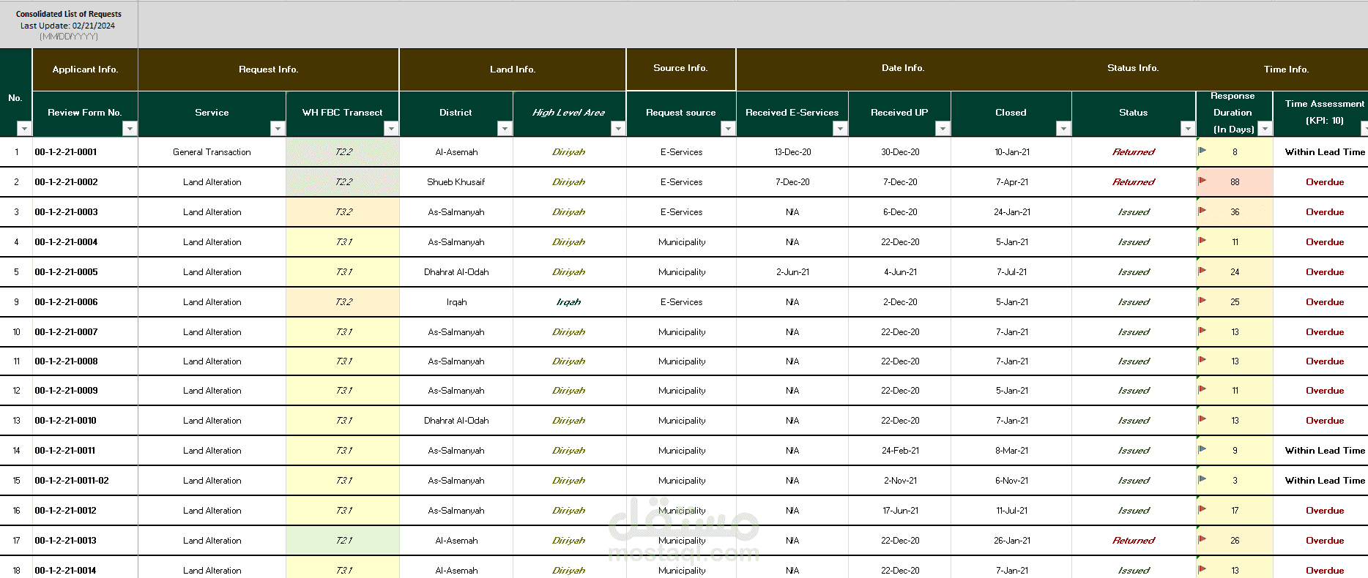The image size is (1368, 578).
Task: Select the Returned status in row 00-1-2-21-0013
Action: [1134, 541]
